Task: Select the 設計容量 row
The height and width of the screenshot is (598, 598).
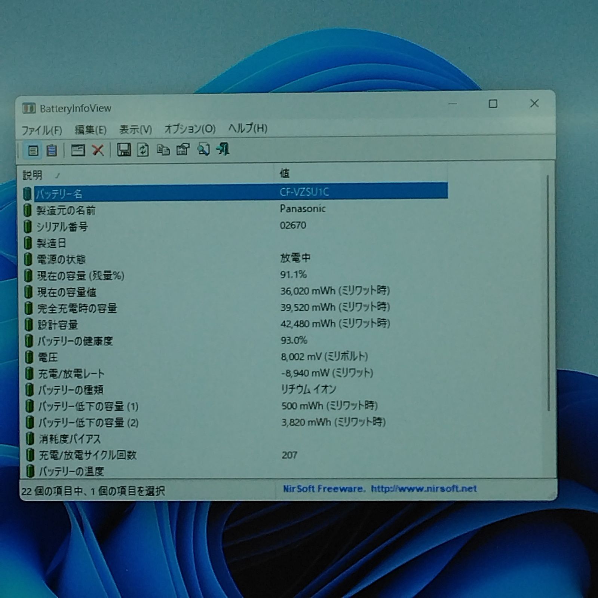Action: [x=236, y=324]
